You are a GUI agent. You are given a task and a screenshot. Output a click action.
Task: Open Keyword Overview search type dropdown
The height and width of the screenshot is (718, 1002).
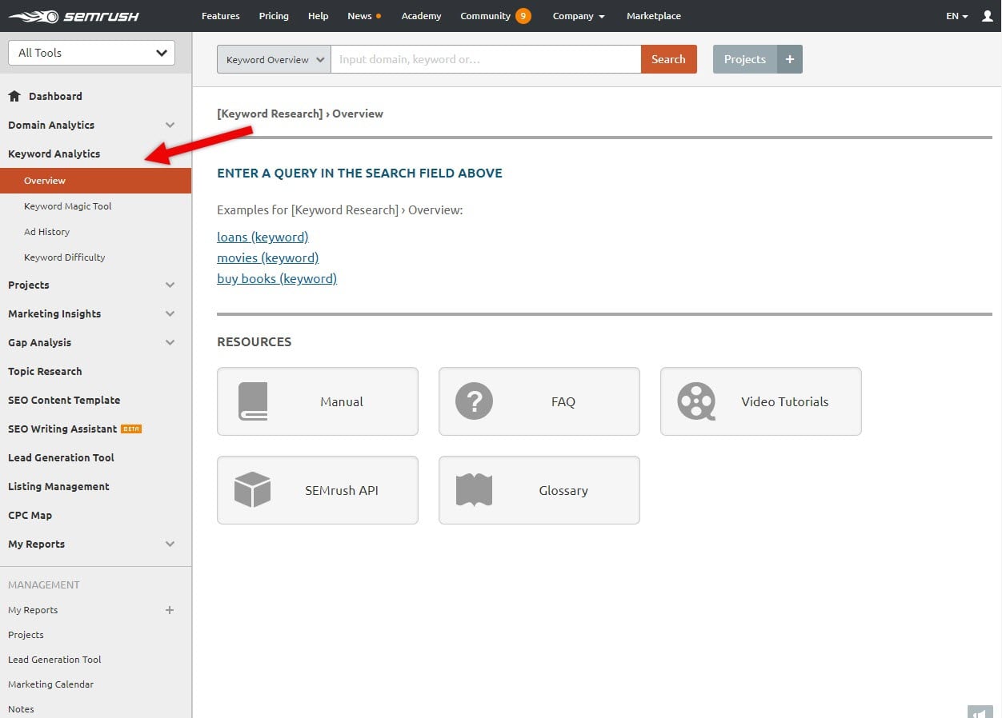tap(274, 59)
